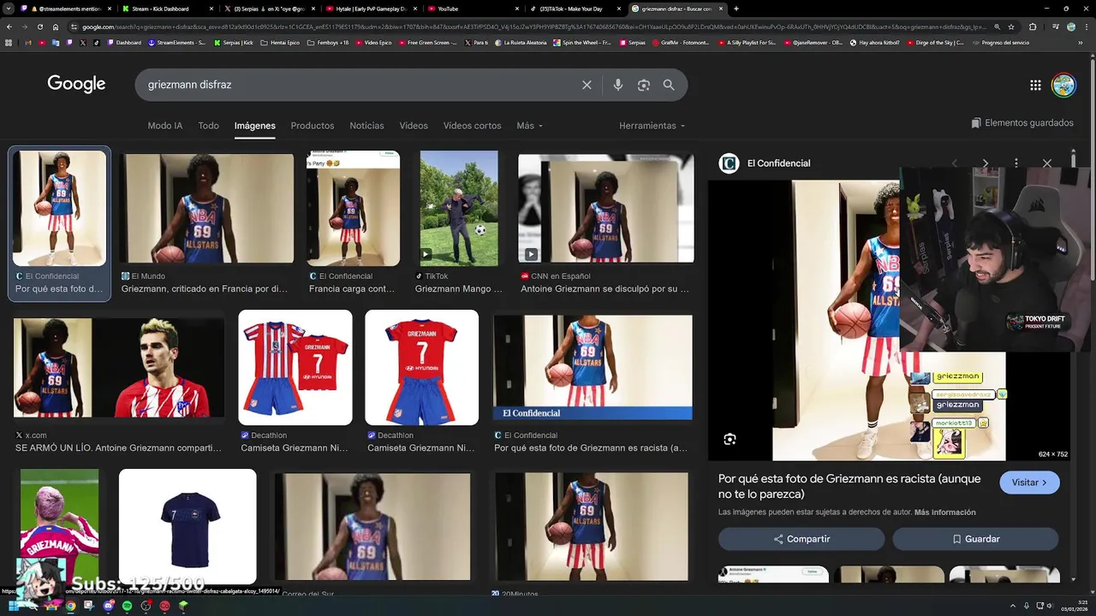The image size is (1096, 616).
Task: Switch to Todo results tab
Action: click(x=209, y=126)
